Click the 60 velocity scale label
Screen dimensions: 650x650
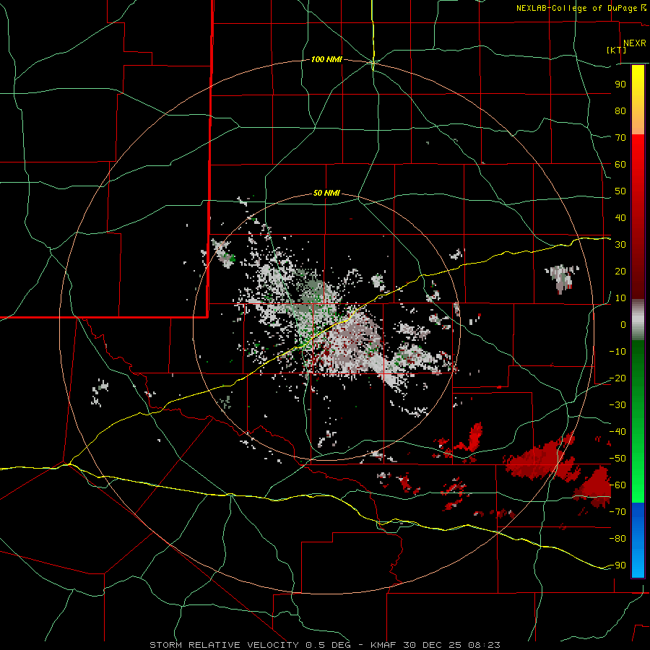(x=620, y=164)
